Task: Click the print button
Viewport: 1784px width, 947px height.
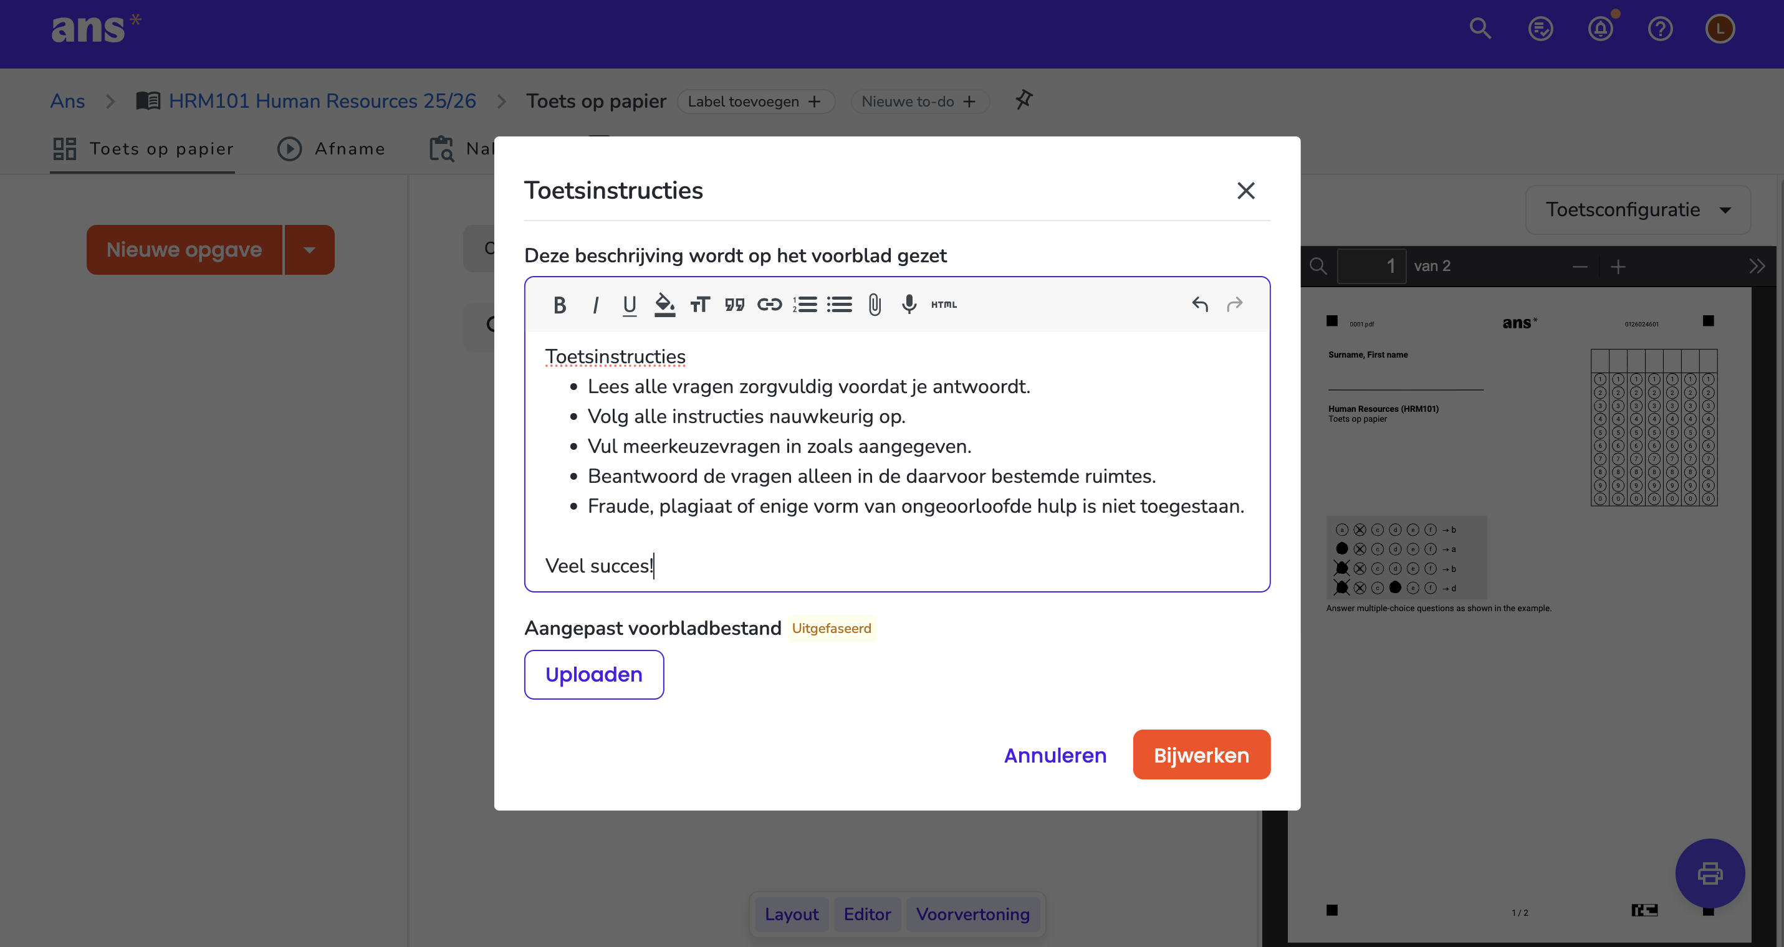Action: pyautogui.click(x=1709, y=873)
